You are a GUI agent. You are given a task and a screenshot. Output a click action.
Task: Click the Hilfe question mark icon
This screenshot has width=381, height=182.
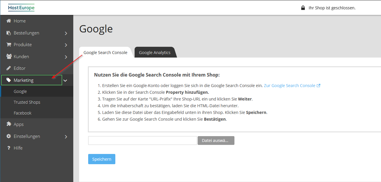[8, 148]
